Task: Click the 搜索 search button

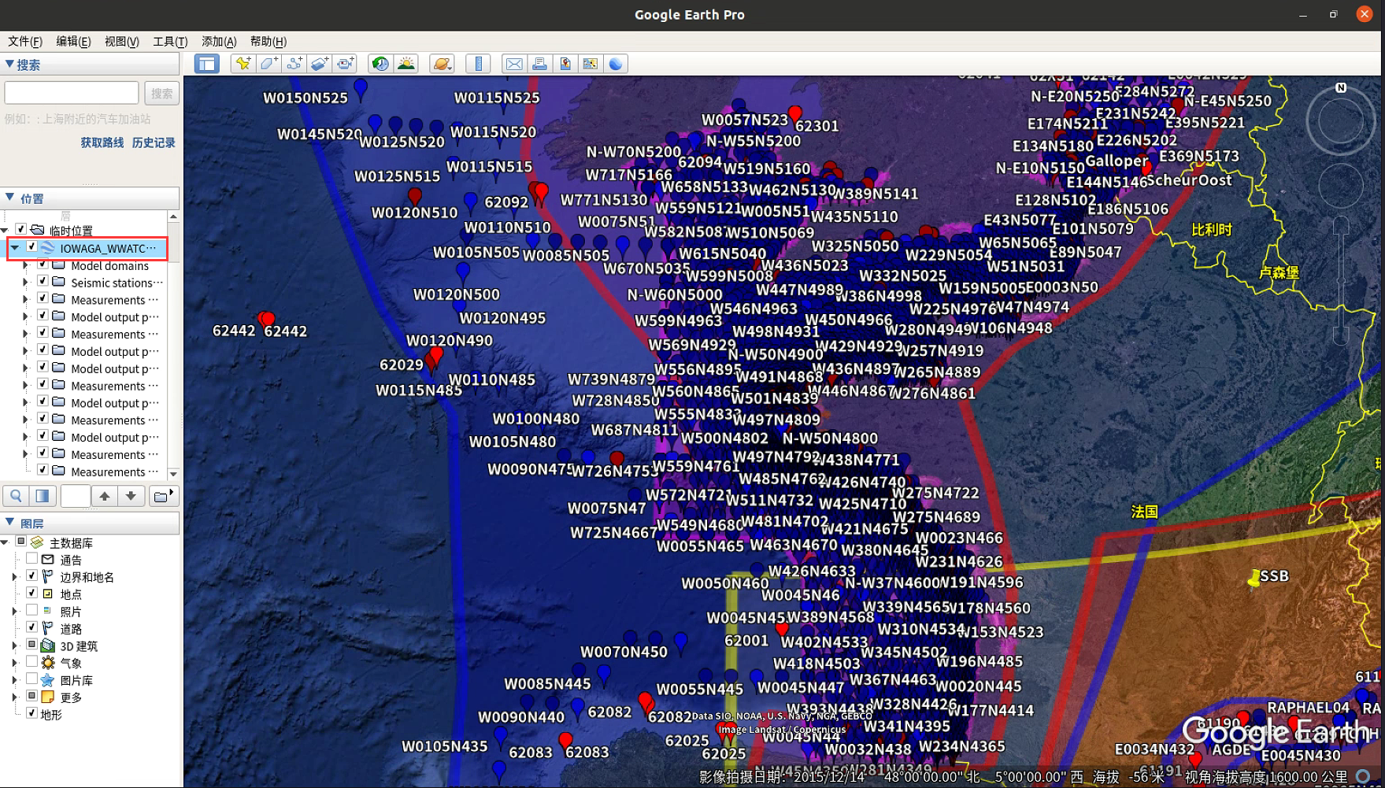Action: pos(161,93)
